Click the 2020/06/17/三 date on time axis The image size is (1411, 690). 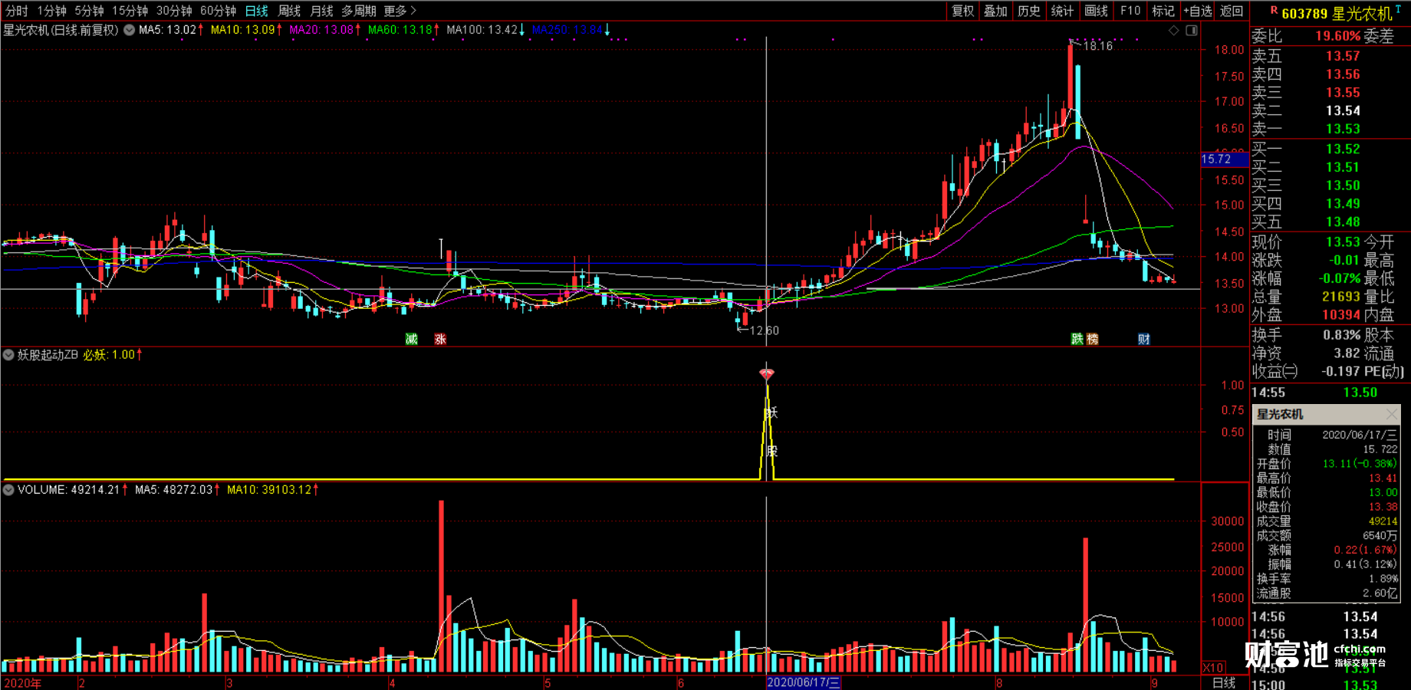(x=804, y=682)
